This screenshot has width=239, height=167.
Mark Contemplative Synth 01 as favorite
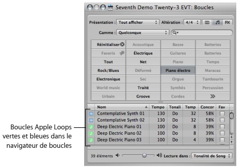click(222, 114)
